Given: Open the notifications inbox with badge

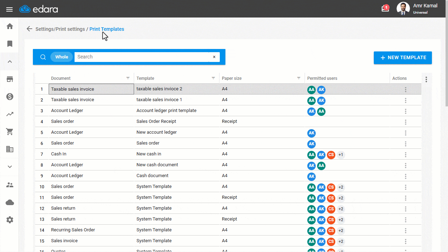Looking at the screenshot, I should click(x=385, y=8).
